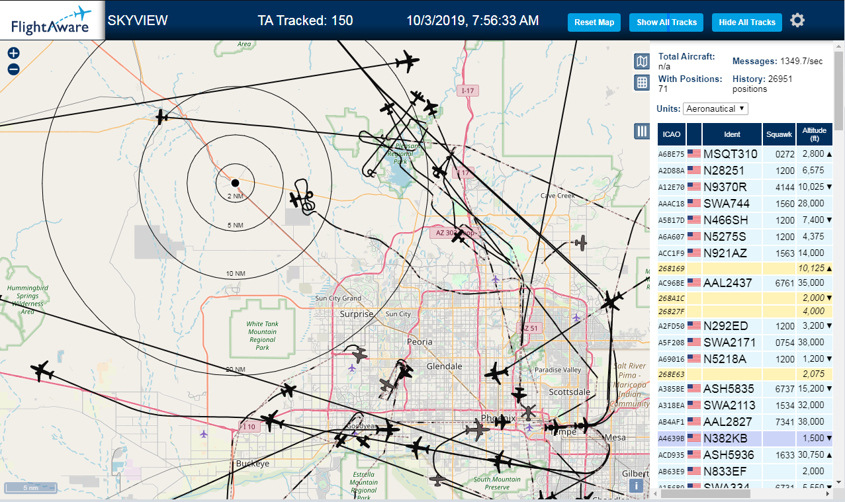The width and height of the screenshot is (845, 502).
Task: Select the N28251 ident cell
Action: click(732, 170)
